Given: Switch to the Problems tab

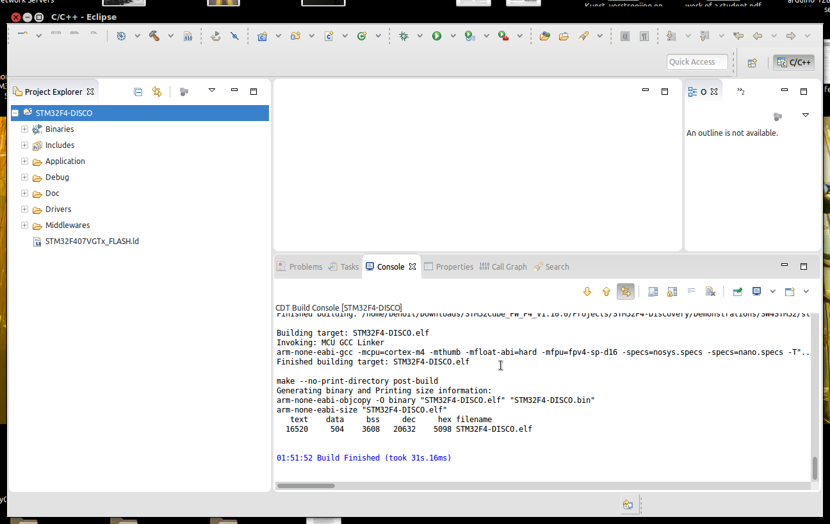Looking at the screenshot, I should point(299,266).
